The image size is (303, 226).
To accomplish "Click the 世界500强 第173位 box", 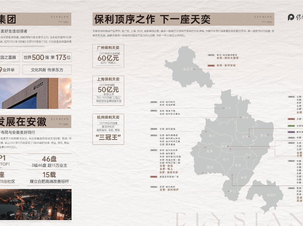I will tap(47, 57).
